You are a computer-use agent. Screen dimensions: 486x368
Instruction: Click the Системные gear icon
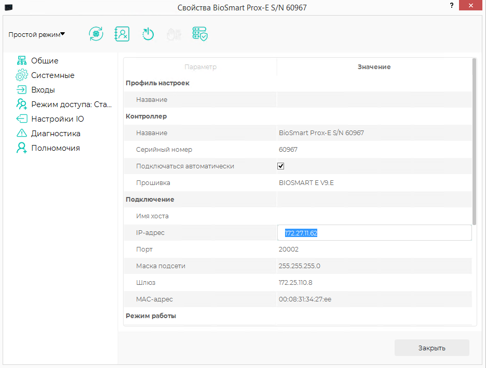[x=22, y=75]
